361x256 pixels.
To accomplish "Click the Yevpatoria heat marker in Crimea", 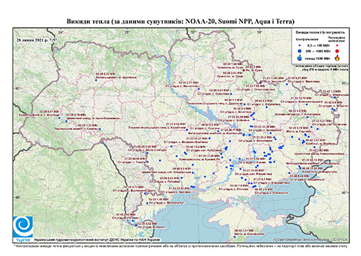I will tap(235, 237).
